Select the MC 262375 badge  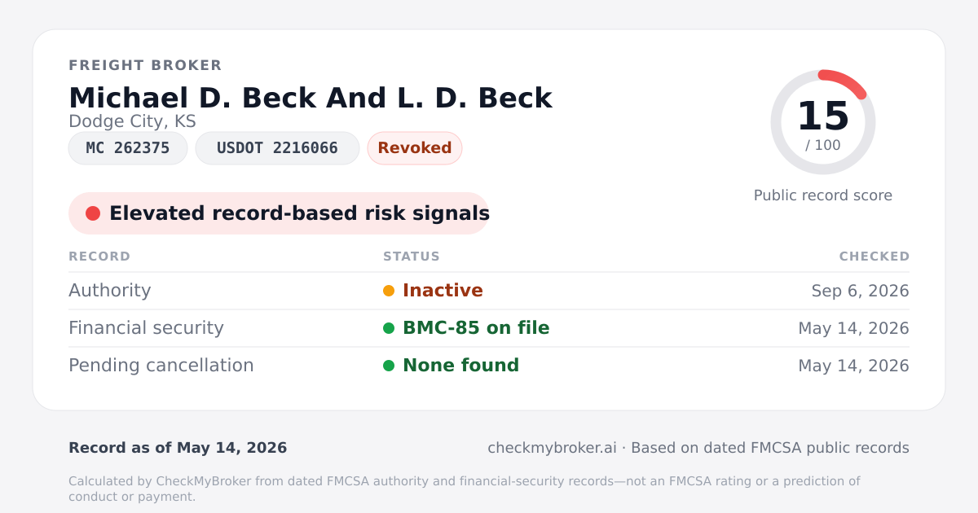pos(128,148)
